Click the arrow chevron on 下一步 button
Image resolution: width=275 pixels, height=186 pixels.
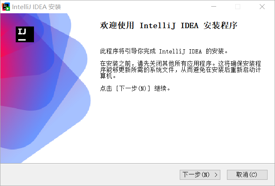pyautogui.click(x=216, y=175)
